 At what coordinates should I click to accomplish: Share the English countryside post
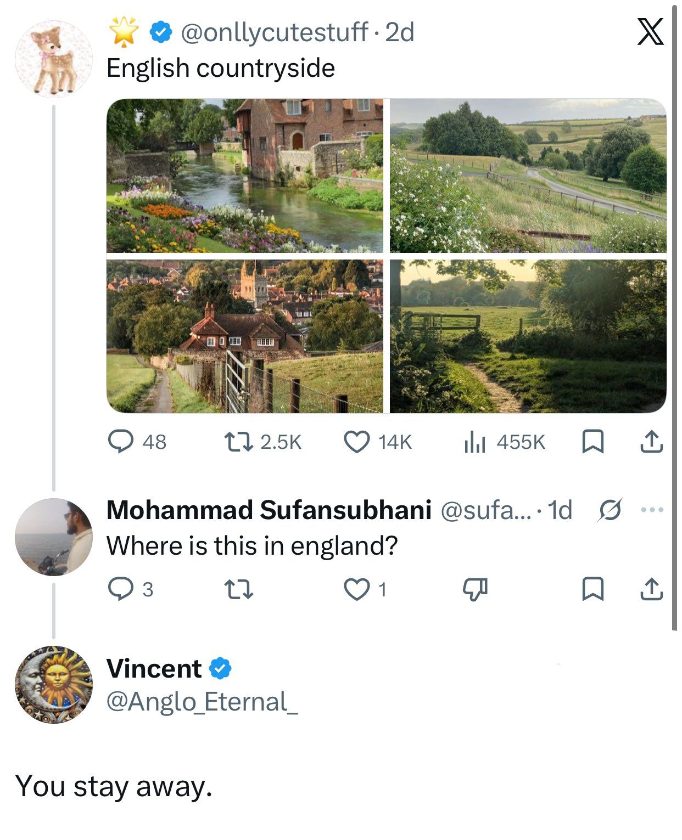click(x=652, y=442)
